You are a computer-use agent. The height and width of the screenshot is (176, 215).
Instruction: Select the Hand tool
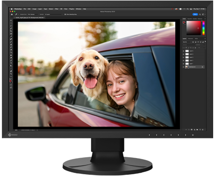coord(11,71)
